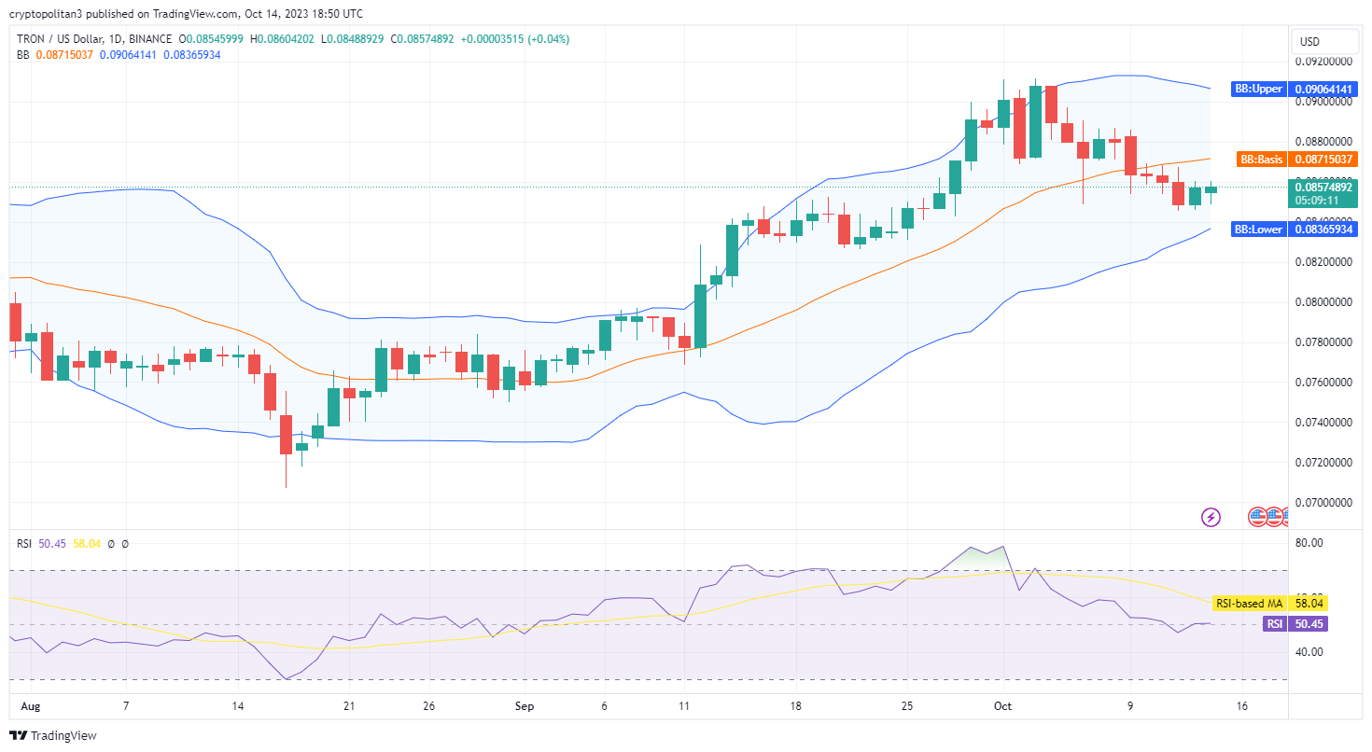
Task: Click the leftmost US flag economic event icon
Action: pyautogui.click(x=1258, y=516)
